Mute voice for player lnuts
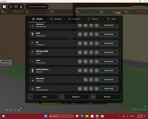 click(80, 89)
